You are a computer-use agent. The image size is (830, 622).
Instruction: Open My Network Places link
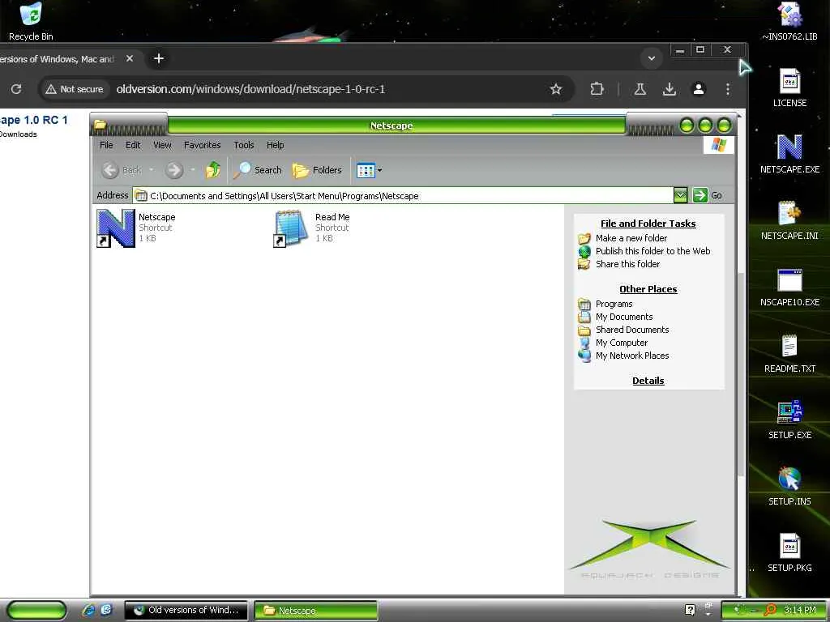click(x=632, y=356)
